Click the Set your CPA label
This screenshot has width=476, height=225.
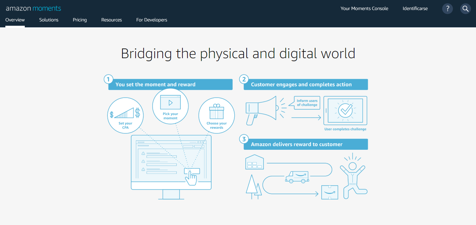[x=126, y=125]
